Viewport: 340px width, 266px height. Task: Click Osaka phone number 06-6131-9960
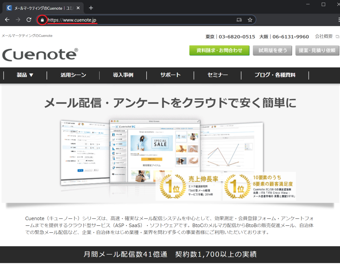[x=291, y=37]
